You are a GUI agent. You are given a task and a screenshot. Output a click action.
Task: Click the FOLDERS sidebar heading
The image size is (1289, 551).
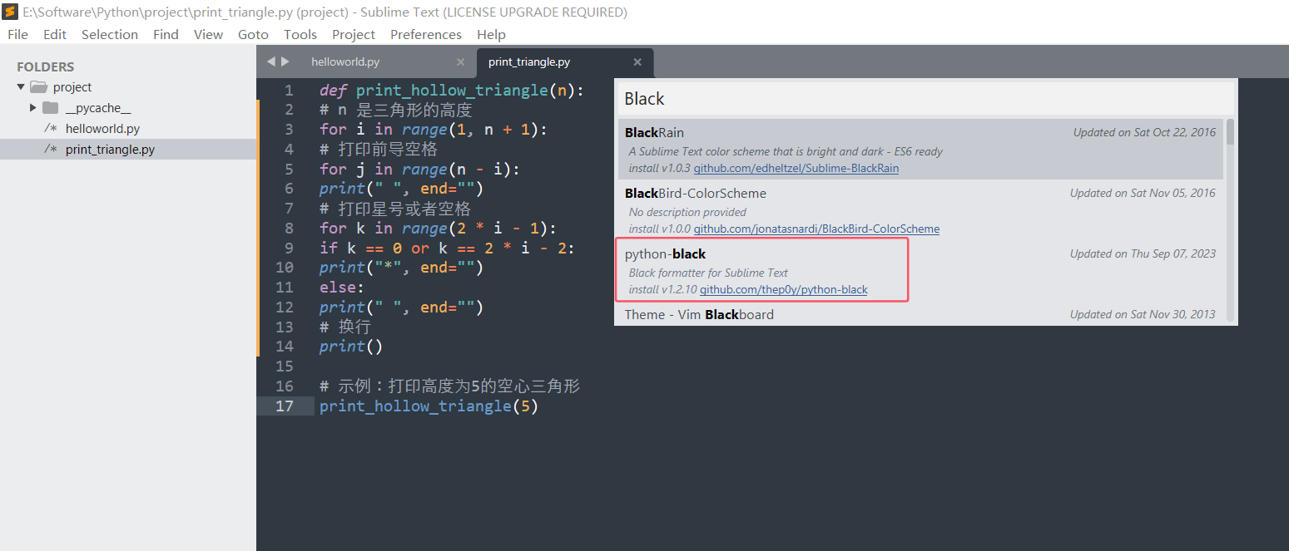[x=46, y=66]
